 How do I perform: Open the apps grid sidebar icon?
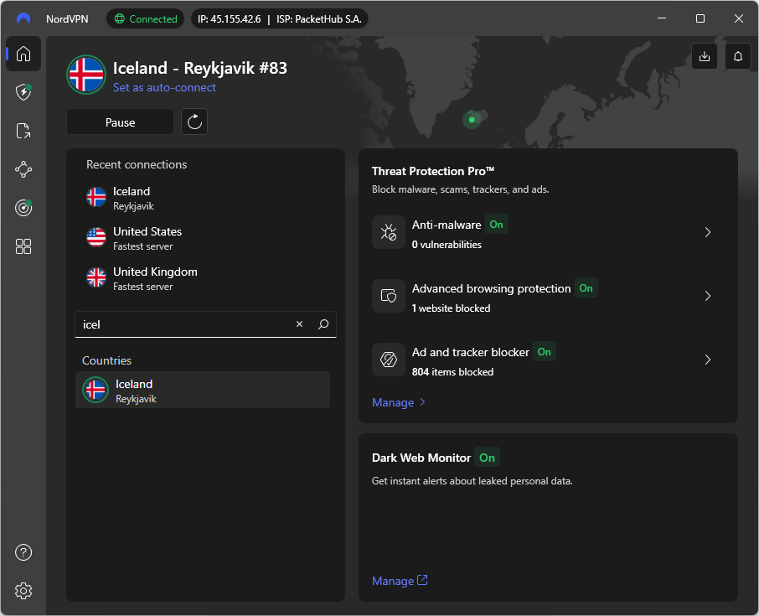coord(23,246)
